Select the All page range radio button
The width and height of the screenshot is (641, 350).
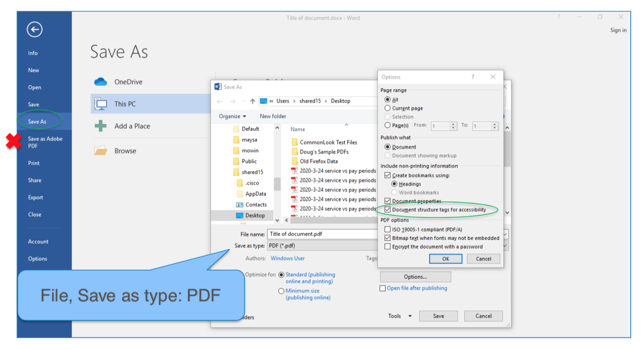pyautogui.click(x=388, y=100)
